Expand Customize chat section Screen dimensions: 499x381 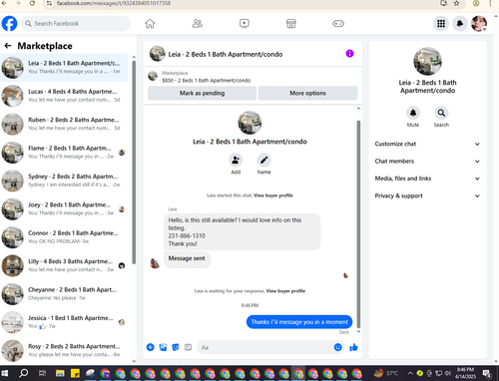[x=427, y=144]
